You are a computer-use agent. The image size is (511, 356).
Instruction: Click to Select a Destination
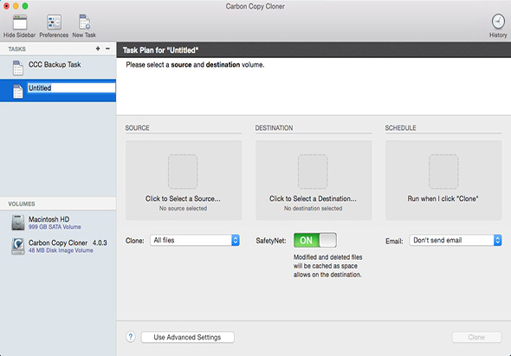pos(313,198)
